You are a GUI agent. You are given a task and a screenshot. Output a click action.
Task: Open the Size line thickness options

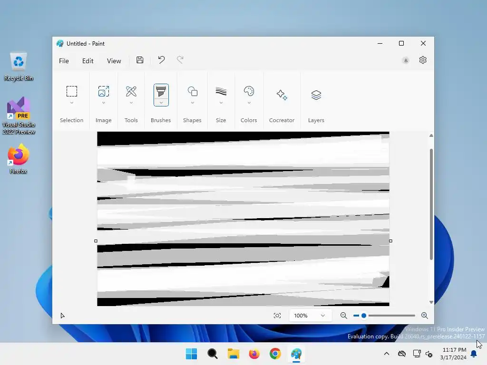point(221,91)
